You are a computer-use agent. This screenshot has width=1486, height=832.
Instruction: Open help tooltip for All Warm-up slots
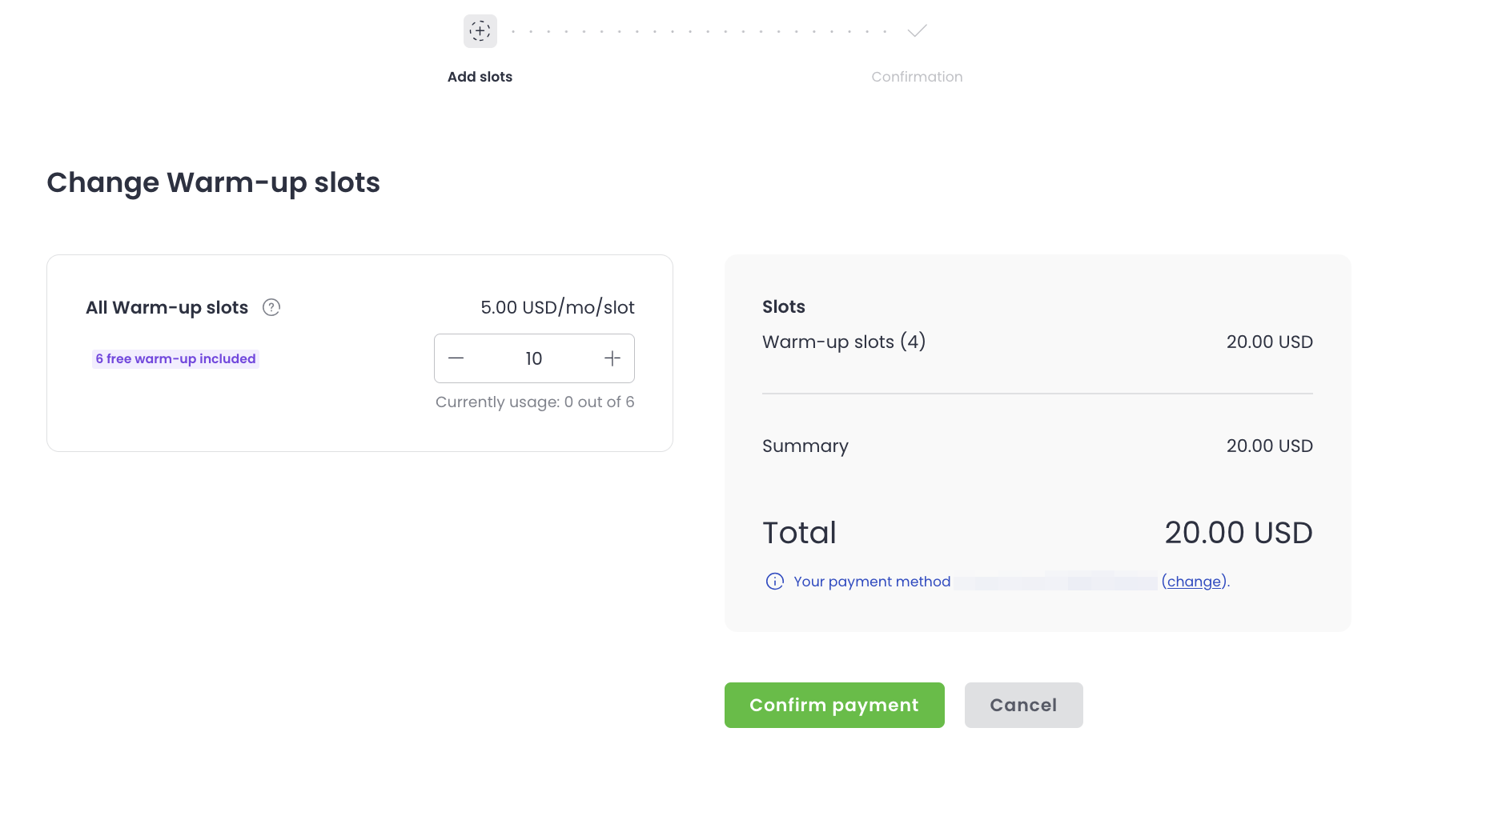[x=271, y=307]
